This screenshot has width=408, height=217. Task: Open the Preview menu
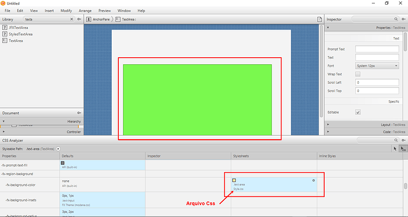(105, 11)
